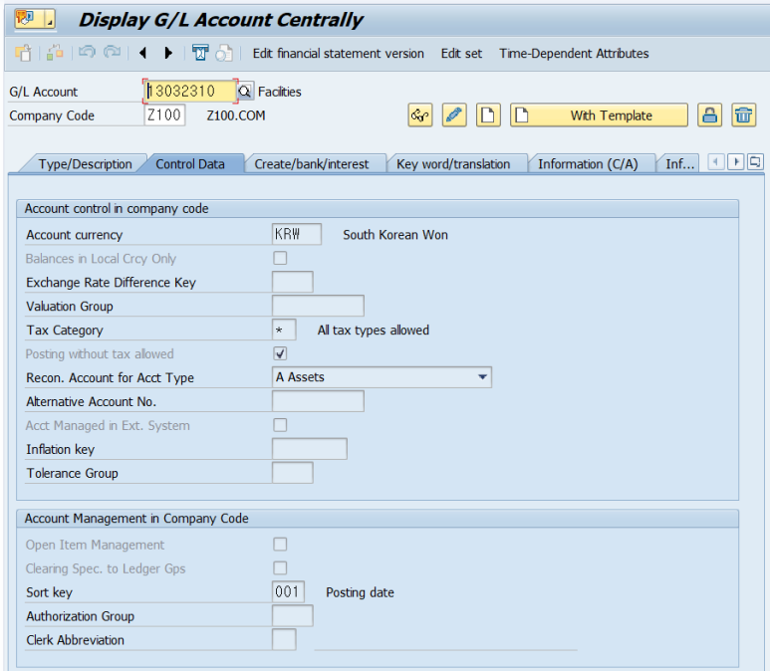Open the tab list overview icon
This screenshot has width=770, height=671.
pos(755,161)
